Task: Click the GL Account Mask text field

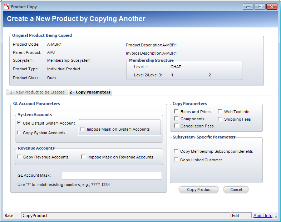Action: [112, 176]
